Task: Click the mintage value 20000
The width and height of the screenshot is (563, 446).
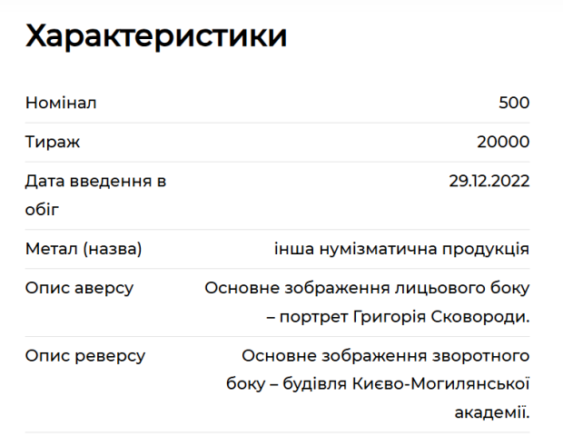Action: pyautogui.click(x=503, y=142)
